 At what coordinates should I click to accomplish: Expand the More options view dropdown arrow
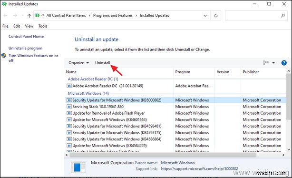pos(273,63)
